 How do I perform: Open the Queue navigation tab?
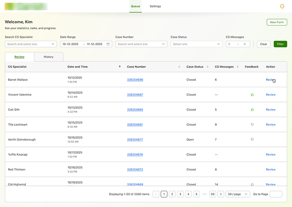(x=135, y=6)
